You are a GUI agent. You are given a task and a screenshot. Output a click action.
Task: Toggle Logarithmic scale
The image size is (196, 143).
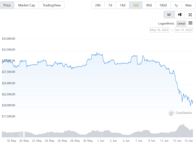pyautogui.click(x=166, y=24)
